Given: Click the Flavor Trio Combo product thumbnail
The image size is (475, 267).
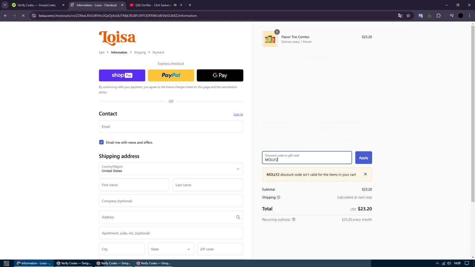Looking at the screenshot, I should click(x=270, y=39).
